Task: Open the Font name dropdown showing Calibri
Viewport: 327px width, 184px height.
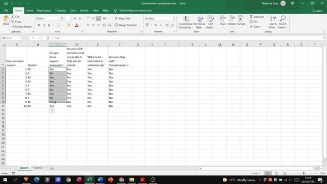Action: coord(59,18)
